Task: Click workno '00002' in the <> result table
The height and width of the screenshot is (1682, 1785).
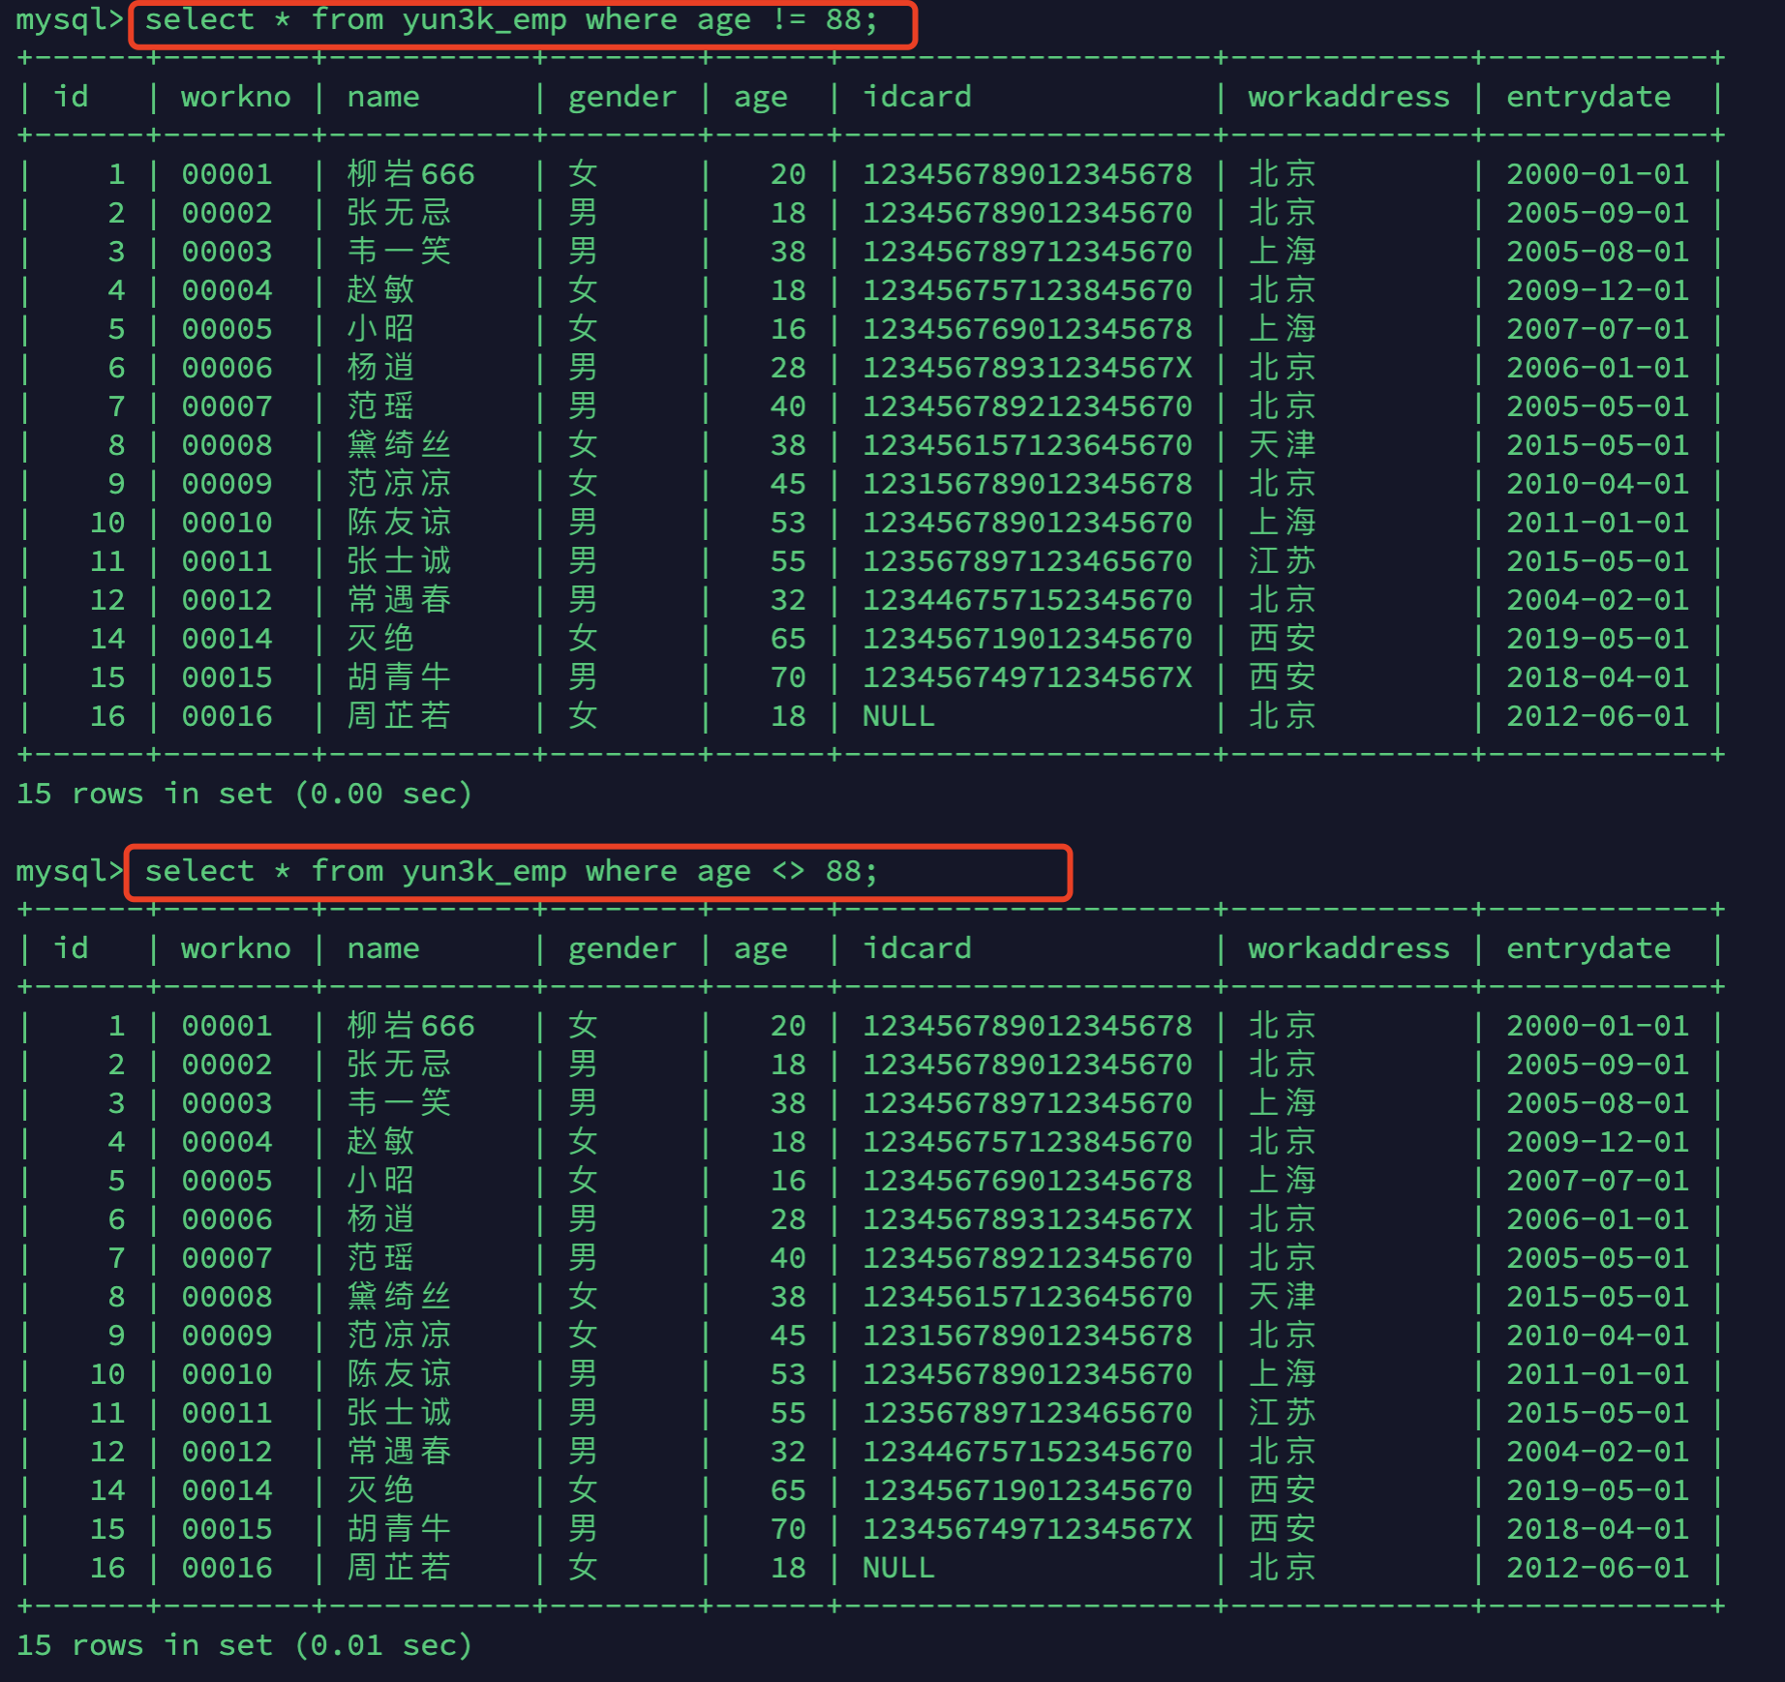Action: pos(227,1065)
